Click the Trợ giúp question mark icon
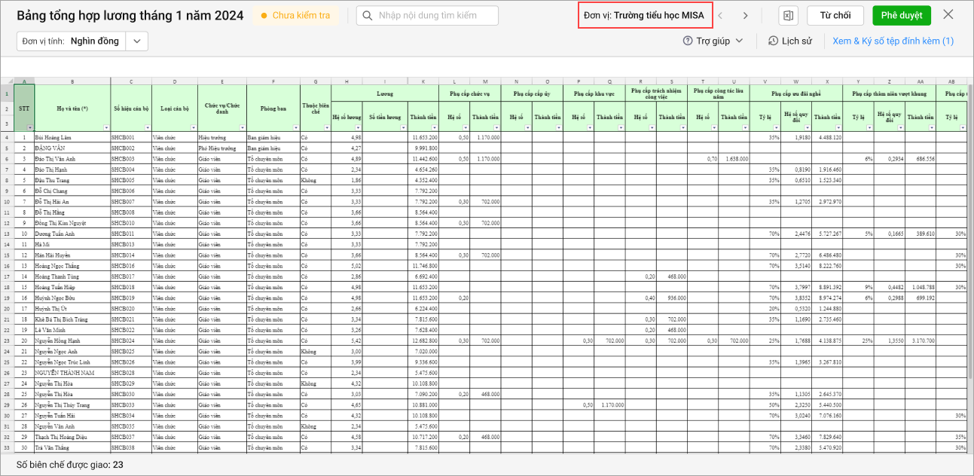The width and height of the screenshot is (974, 476). [687, 41]
